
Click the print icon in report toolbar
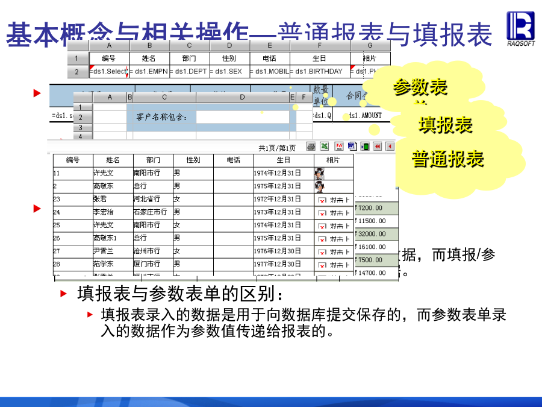(x=311, y=147)
